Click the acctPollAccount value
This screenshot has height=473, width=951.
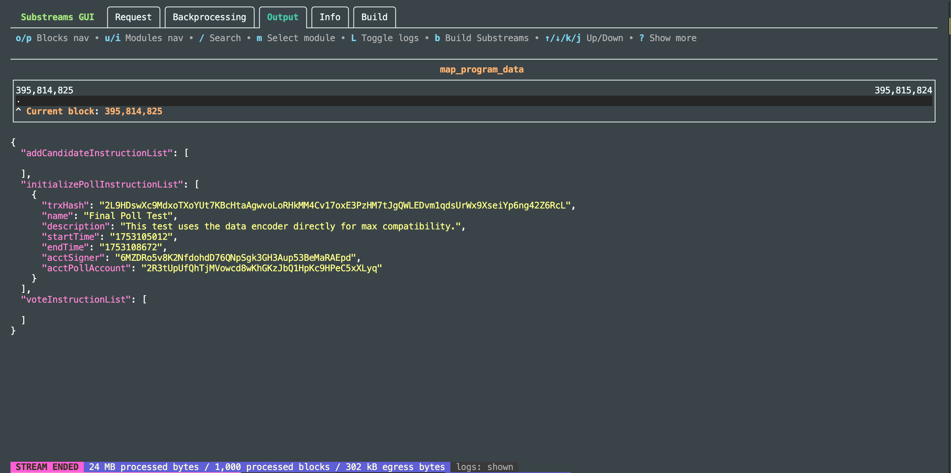point(262,268)
